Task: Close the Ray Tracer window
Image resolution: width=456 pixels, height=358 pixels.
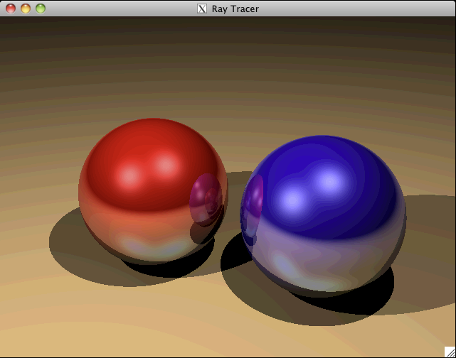Action: tap(11, 9)
